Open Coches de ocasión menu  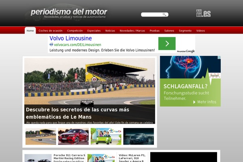click(51, 31)
